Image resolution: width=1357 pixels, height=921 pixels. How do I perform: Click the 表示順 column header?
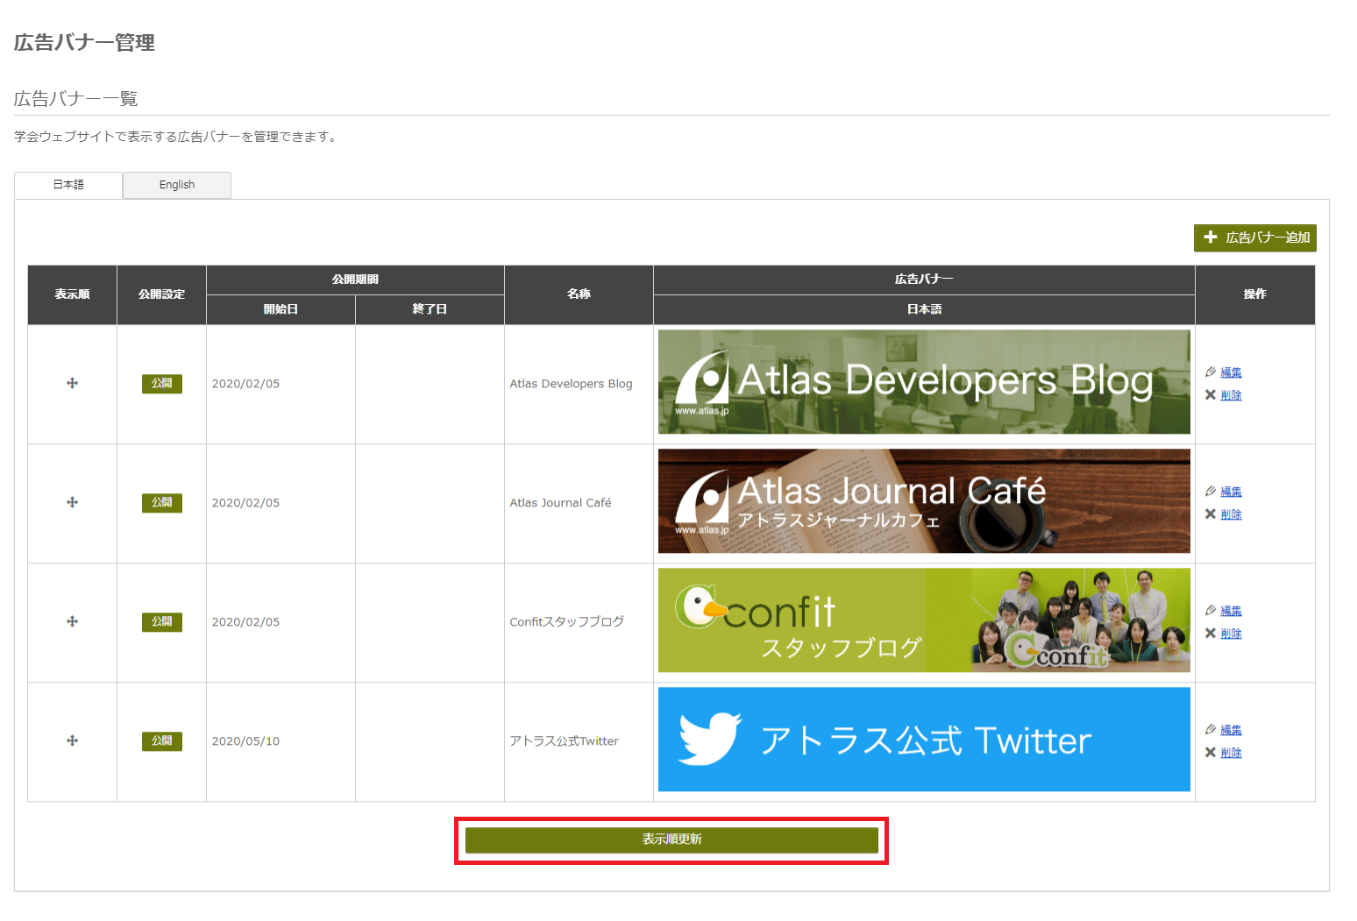pyautogui.click(x=72, y=294)
